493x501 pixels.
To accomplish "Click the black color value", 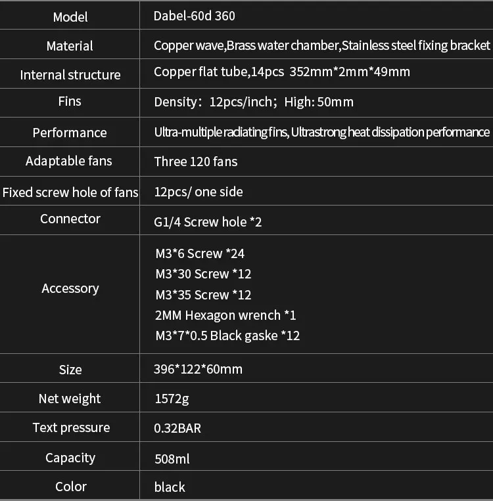I will point(170,487).
